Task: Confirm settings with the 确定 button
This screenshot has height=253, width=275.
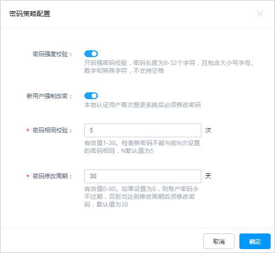Action: [255, 241]
